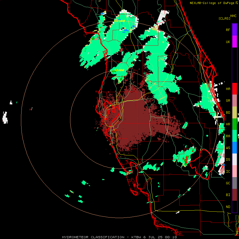Click the BD legend label

tap(228, 113)
